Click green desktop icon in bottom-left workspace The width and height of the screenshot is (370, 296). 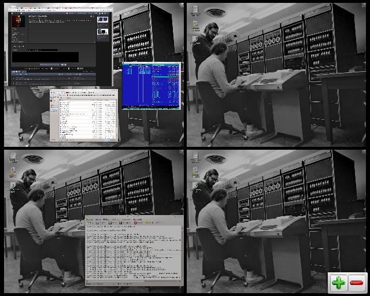coord(13,186)
